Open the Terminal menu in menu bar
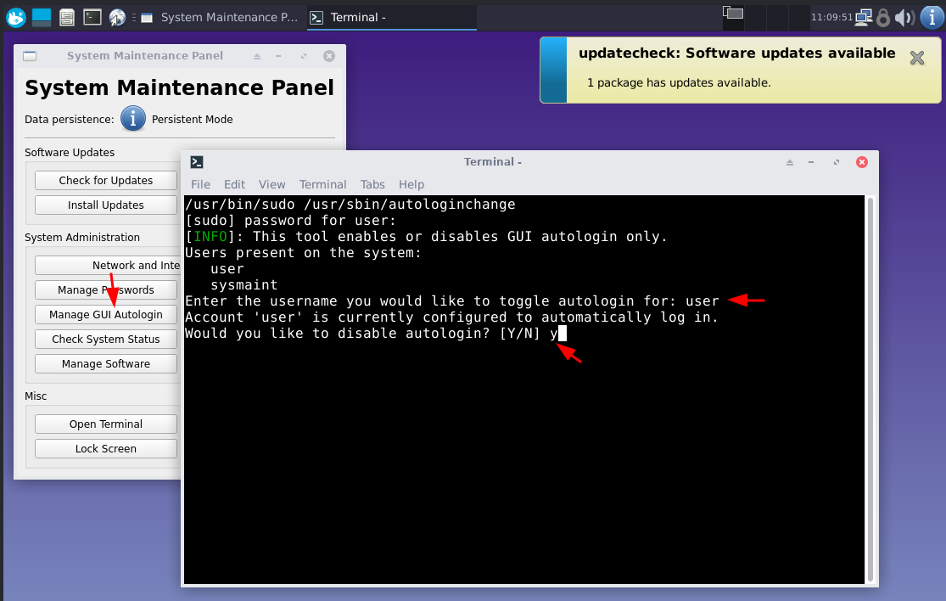This screenshot has width=946, height=601. (322, 184)
